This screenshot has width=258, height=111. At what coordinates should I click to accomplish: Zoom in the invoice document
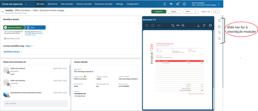point(183,25)
